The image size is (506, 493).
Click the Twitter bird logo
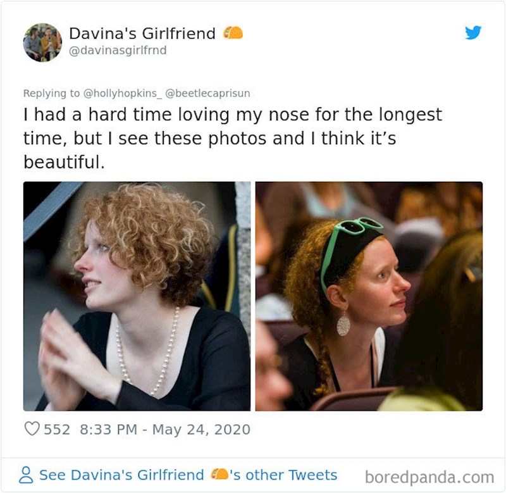click(x=473, y=33)
